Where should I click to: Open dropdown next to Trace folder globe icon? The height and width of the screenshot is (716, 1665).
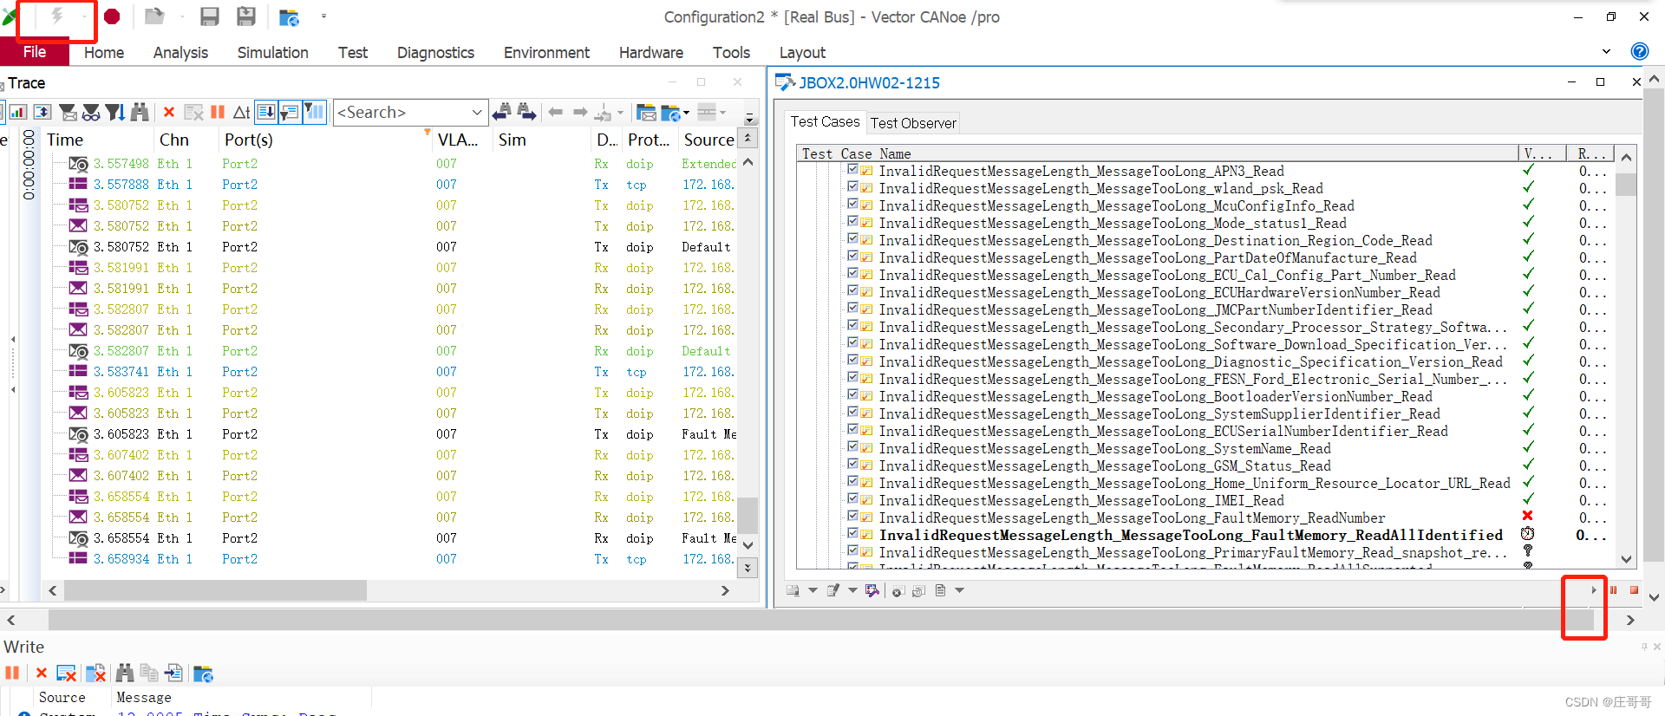pos(686,113)
